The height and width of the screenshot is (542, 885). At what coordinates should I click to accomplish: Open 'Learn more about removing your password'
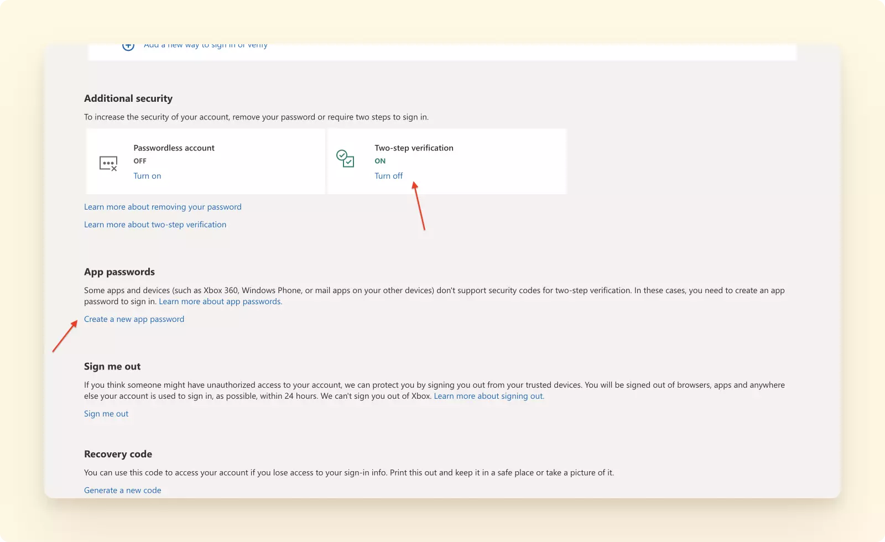(x=163, y=206)
